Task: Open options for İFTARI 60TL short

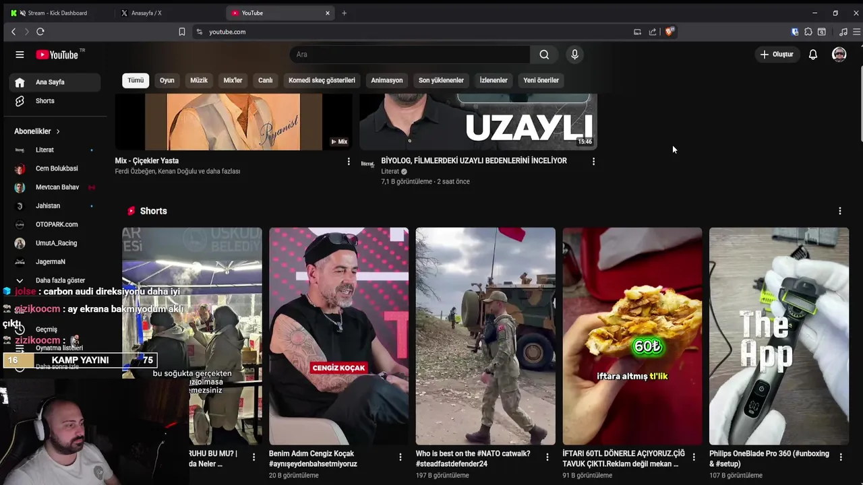Action: pos(694,457)
